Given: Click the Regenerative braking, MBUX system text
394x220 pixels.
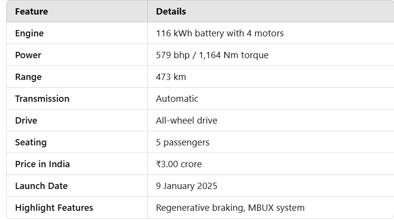Looking at the screenshot, I should point(230,208).
